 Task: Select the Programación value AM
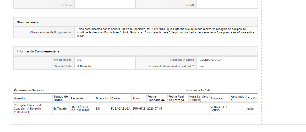pos(79,60)
